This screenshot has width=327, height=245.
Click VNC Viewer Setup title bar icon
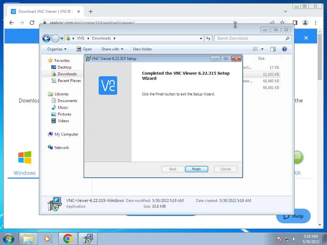click(88, 58)
